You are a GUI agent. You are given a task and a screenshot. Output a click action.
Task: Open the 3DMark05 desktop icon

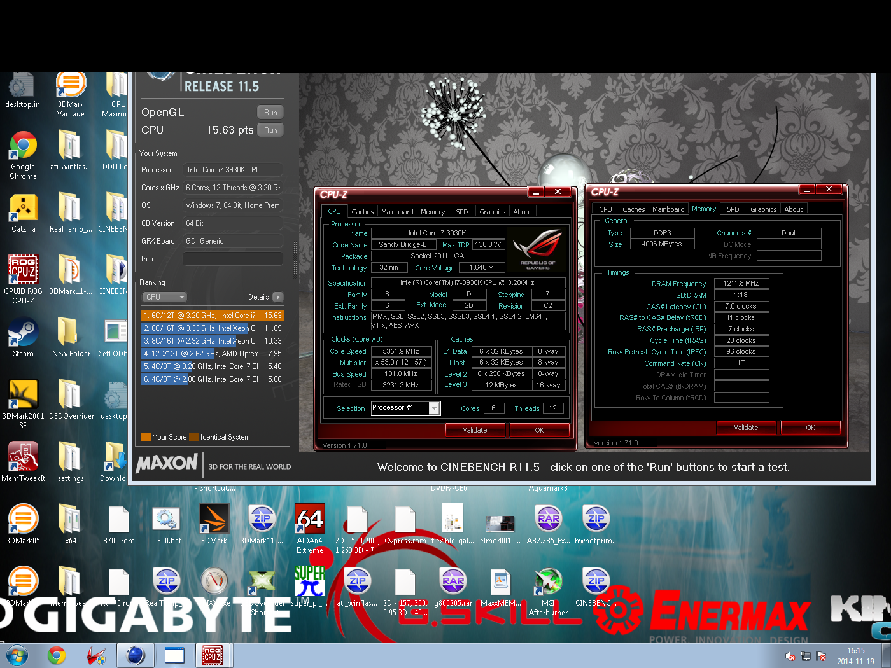click(x=23, y=524)
